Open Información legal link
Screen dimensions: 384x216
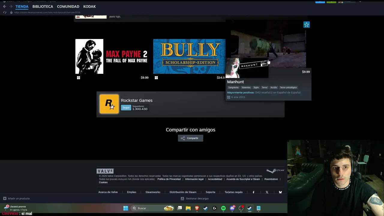click(194, 179)
